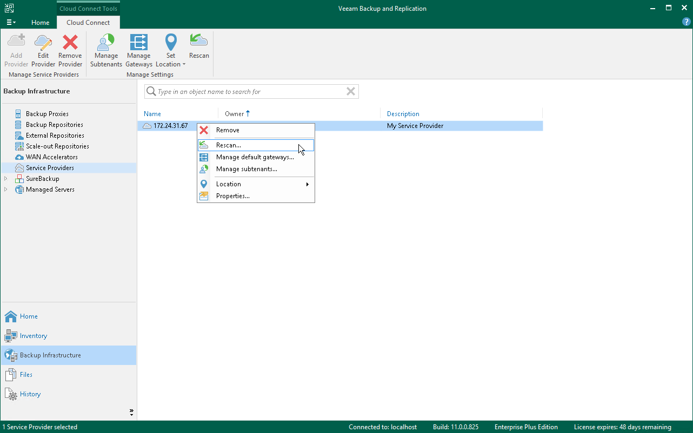Image resolution: width=693 pixels, height=433 pixels.
Task: Click the search field for object names
Action: pyautogui.click(x=251, y=92)
